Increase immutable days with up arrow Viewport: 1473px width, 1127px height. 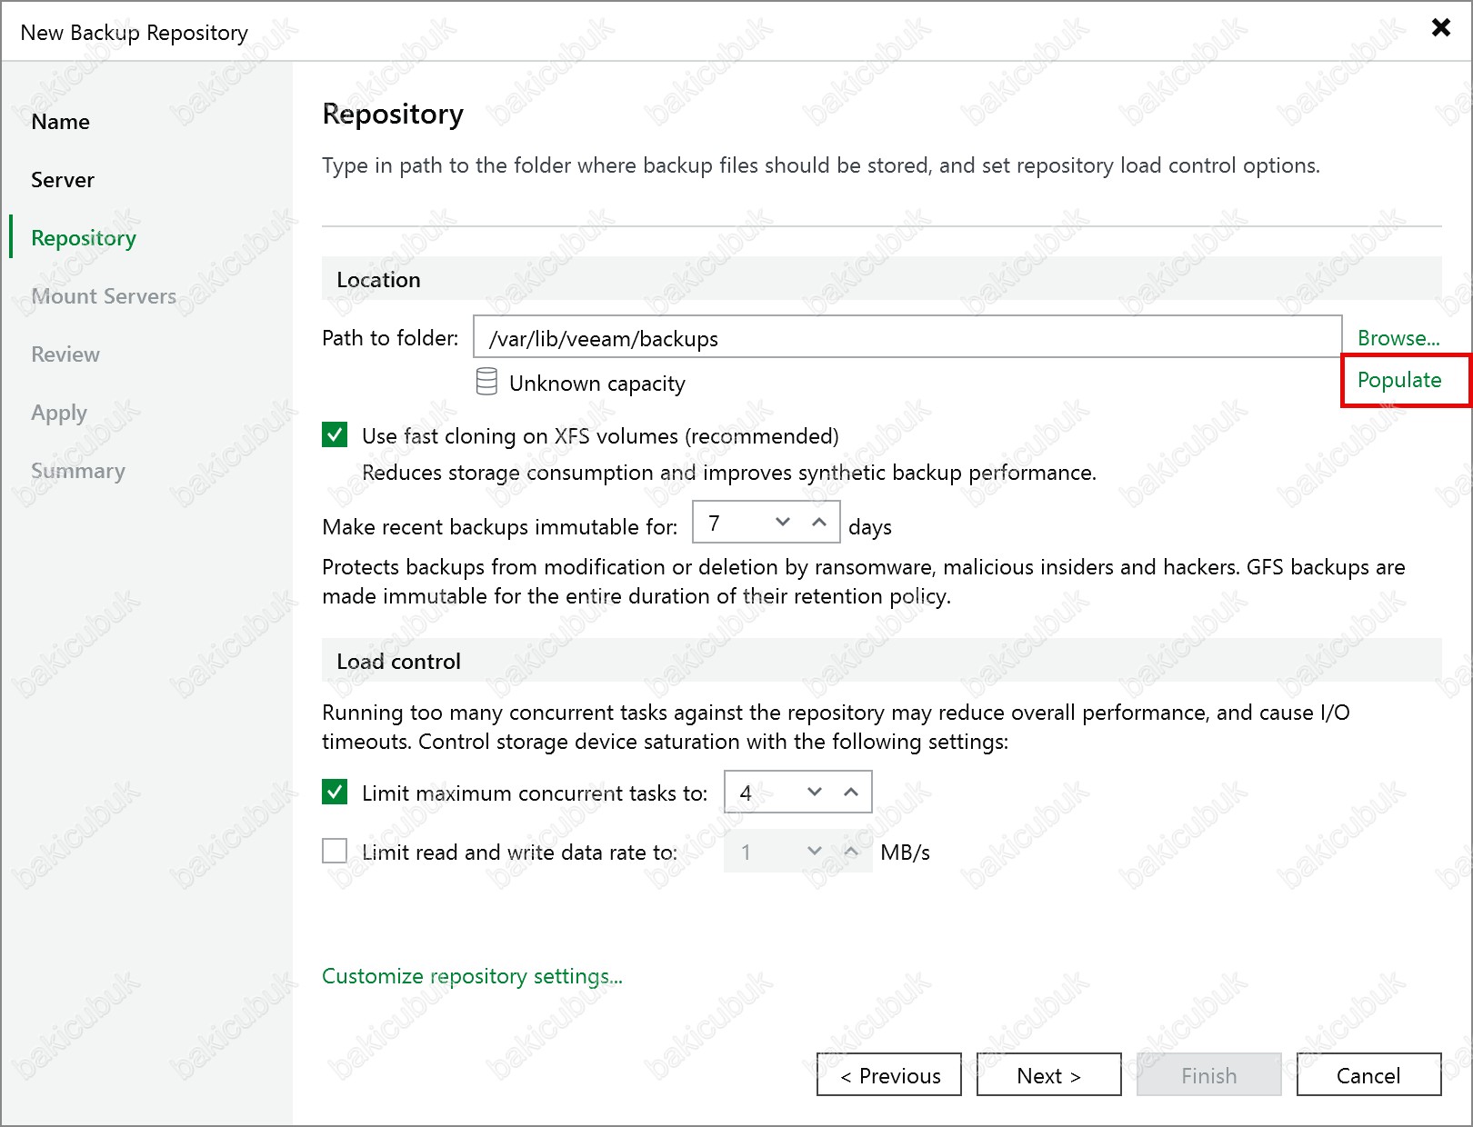tap(819, 522)
